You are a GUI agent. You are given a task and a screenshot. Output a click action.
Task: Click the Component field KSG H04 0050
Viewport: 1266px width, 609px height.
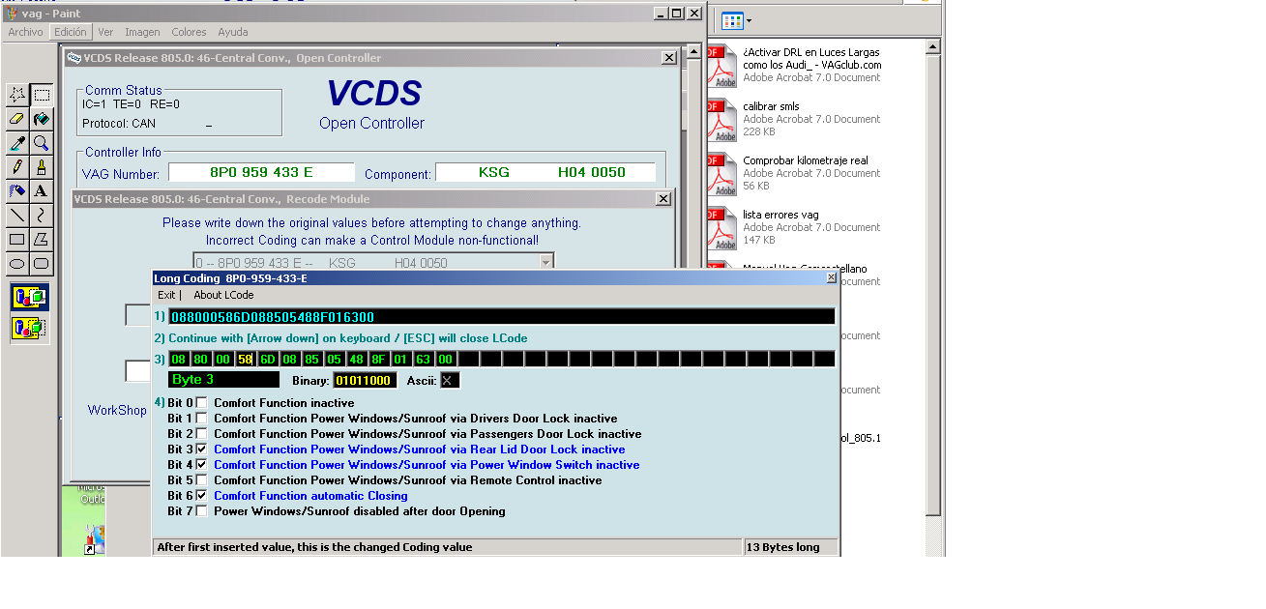click(545, 172)
